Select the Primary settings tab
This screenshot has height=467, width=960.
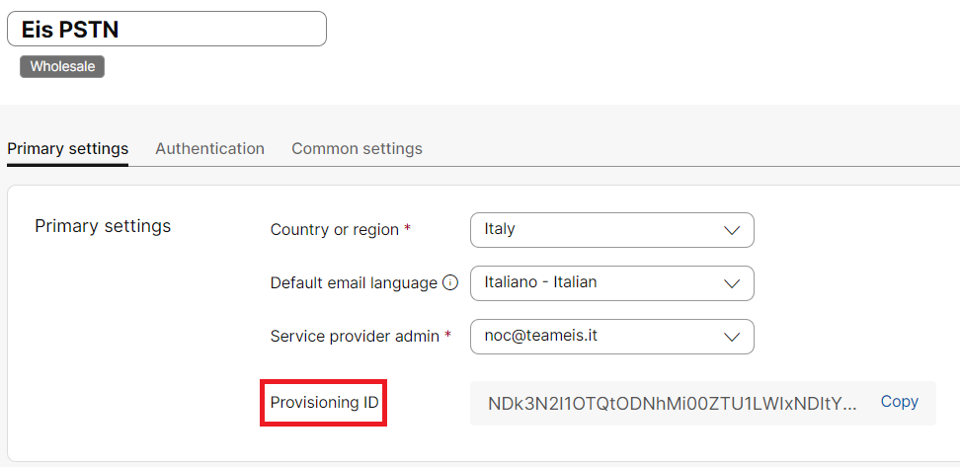point(67,149)
